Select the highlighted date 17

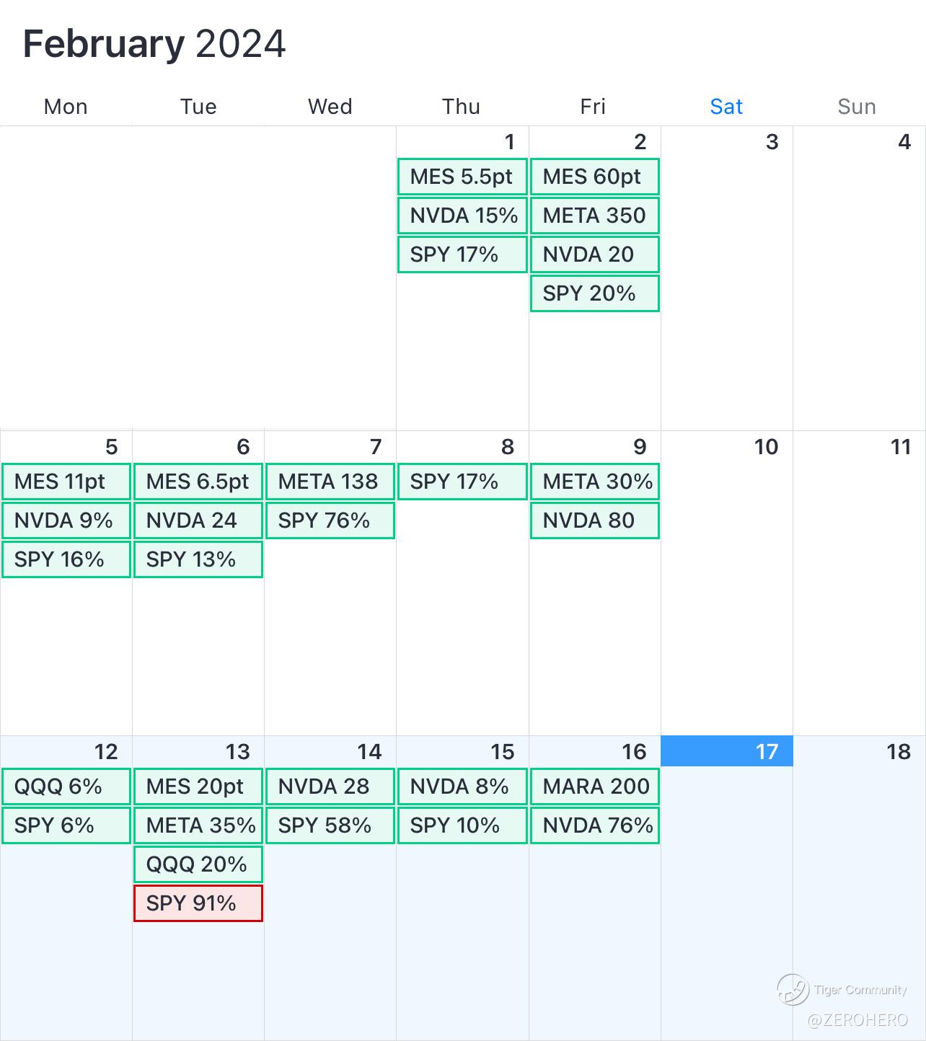pos(727,751)
